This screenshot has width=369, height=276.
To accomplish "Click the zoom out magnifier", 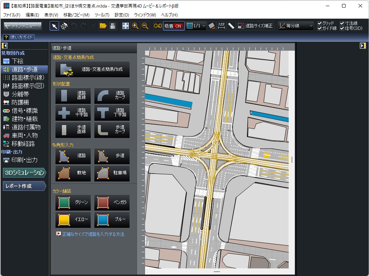I will click(145, 26).
